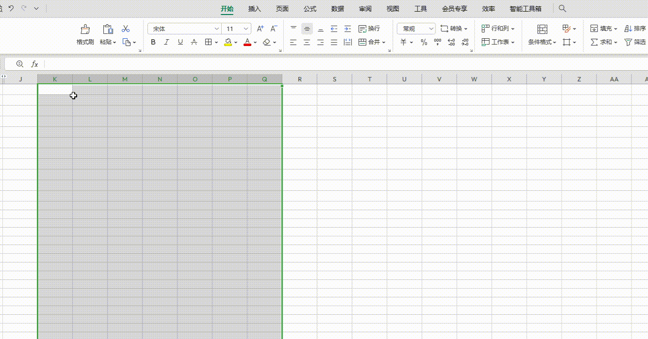
Task: Select the Format Painter (格式刷) tool
Action: pos(85,35)
